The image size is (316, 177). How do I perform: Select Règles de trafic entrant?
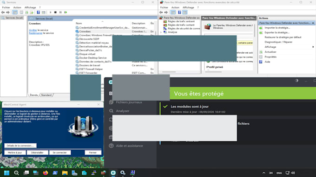[181, 21]
